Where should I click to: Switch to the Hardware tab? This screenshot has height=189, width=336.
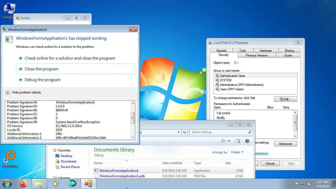[266, 51]
